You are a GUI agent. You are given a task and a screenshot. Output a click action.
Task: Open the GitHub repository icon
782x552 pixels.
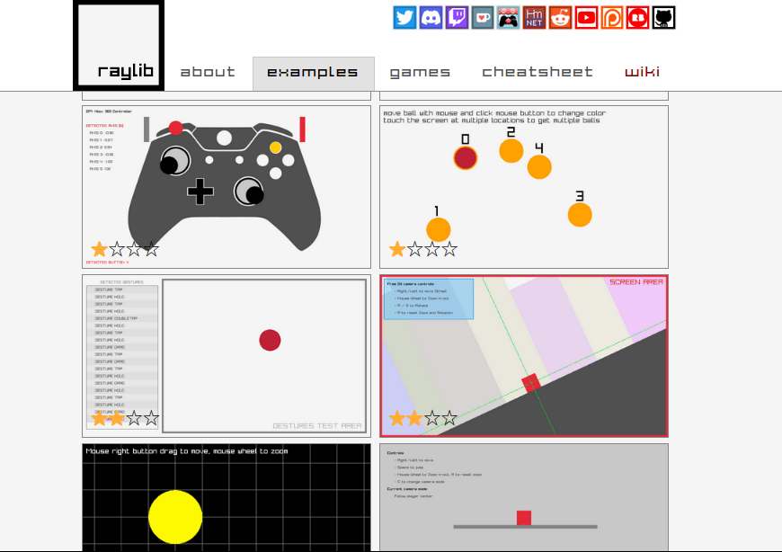click(664, 18)
